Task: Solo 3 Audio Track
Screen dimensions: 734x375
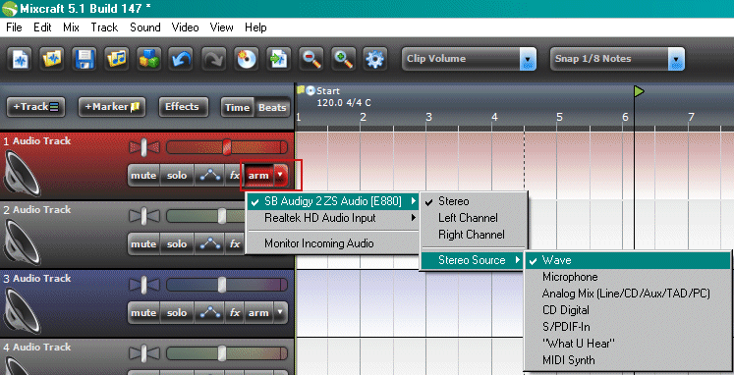Action: click(177, 313)
